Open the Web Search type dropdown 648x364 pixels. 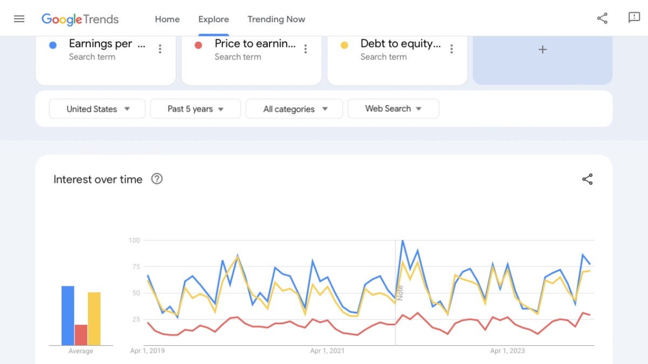click(x=393, y=109)
